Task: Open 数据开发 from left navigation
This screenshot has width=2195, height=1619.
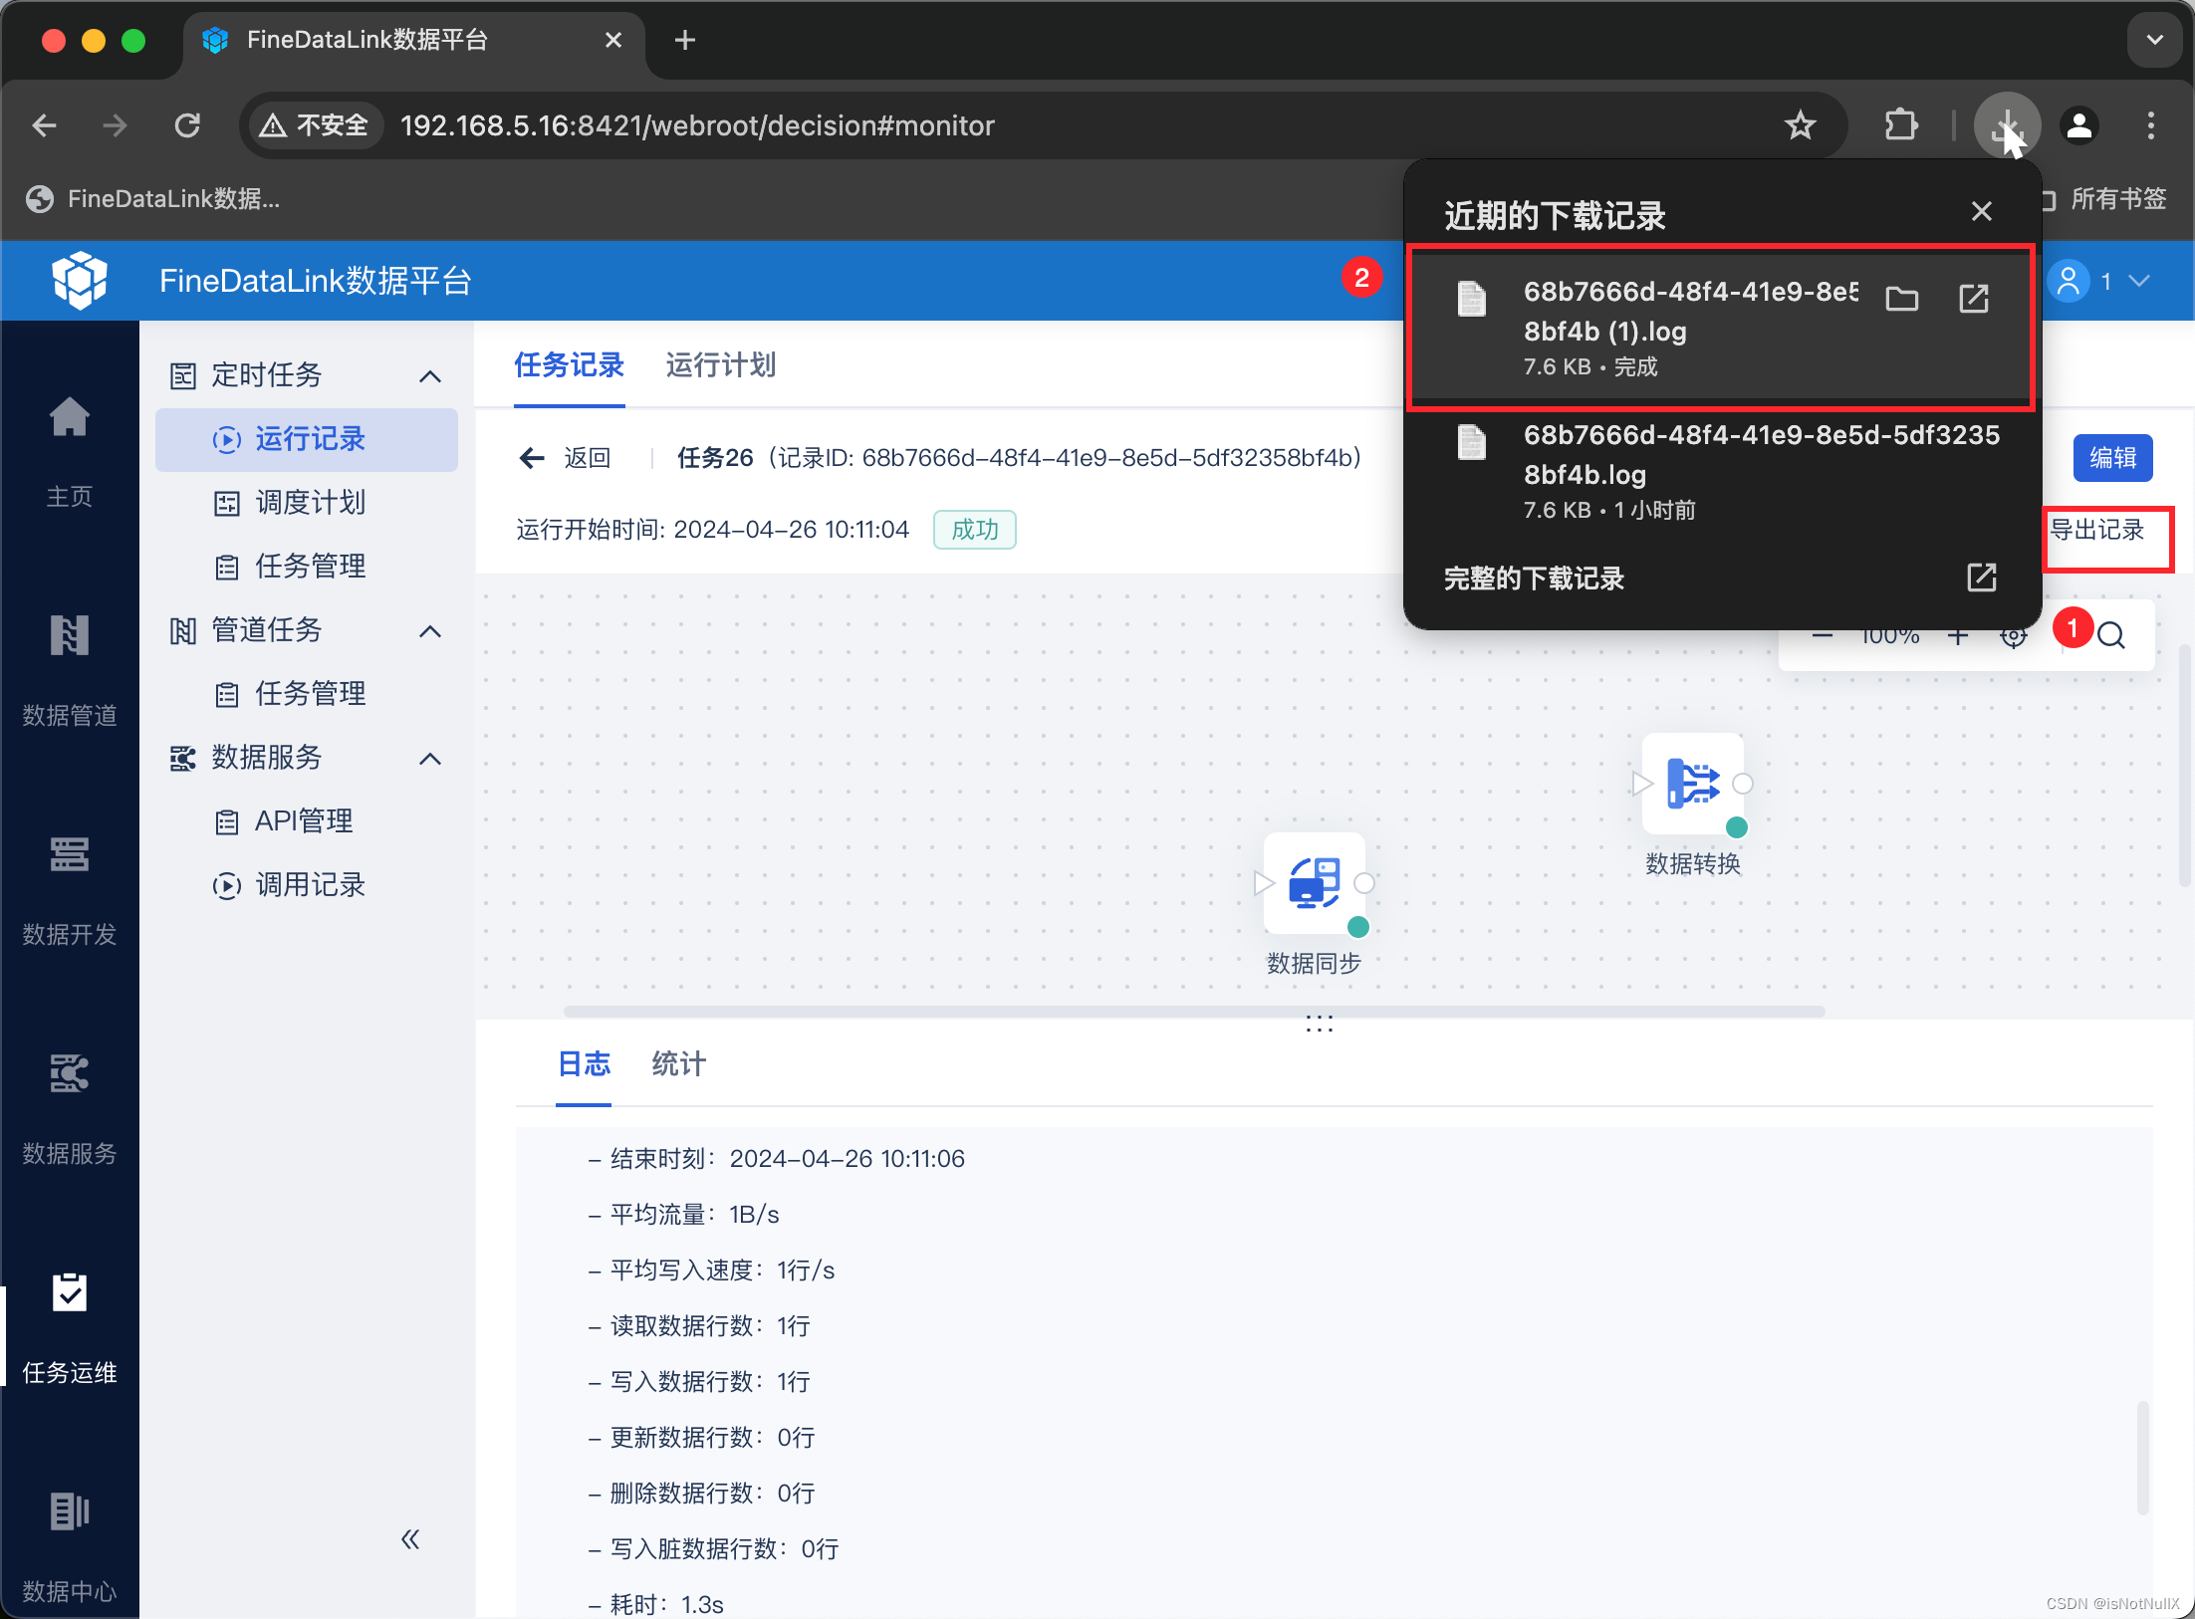Action: pyautogui.click(x=69, y=855)
